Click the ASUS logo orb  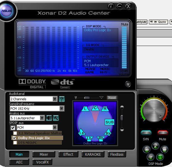[7, 11]
